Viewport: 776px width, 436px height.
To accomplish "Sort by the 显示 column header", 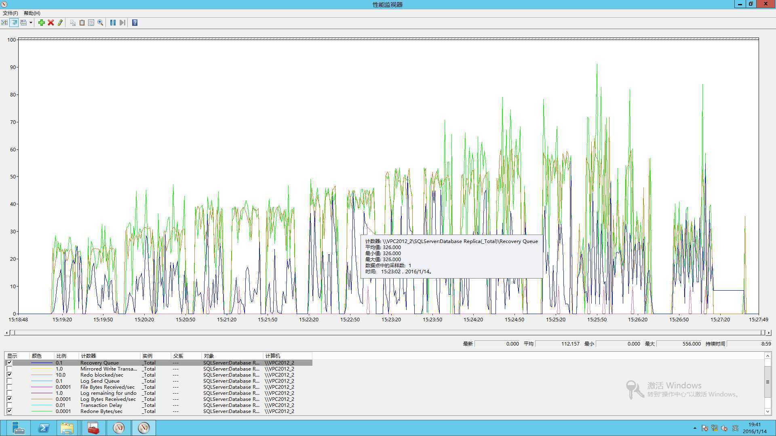I will pyautogui.click(x=17, y=356).
